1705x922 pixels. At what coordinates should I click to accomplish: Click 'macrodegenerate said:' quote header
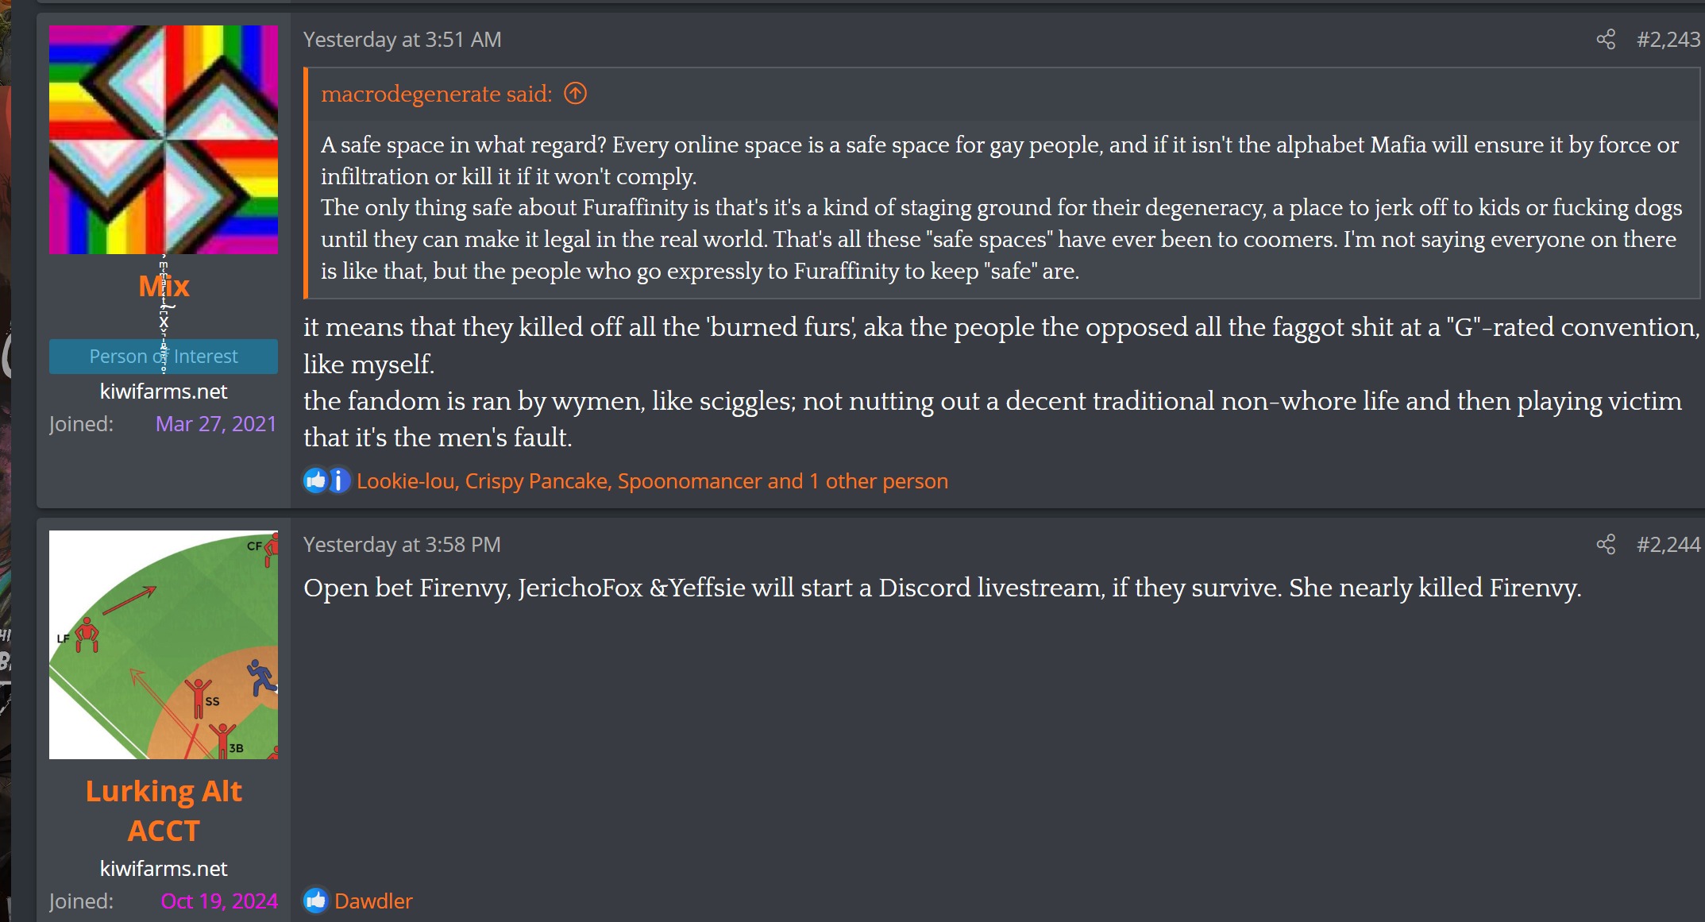click(436, 94)
